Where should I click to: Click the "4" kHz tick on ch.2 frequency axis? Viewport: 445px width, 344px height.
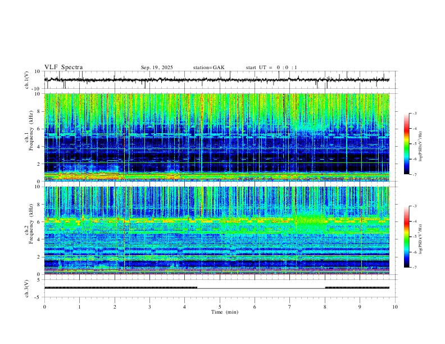pyautogui.click(x=39, y=239)
